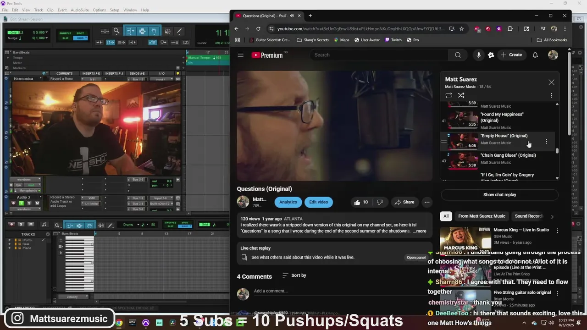Open YouTube notifications bell

tap(535, 55)
